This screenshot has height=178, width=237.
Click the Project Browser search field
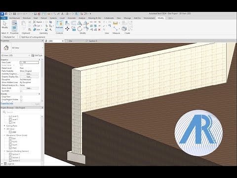21,112
